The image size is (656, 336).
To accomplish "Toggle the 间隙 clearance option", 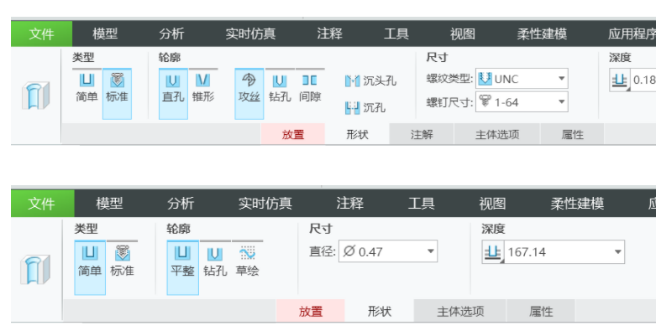I will click(310, 87).
